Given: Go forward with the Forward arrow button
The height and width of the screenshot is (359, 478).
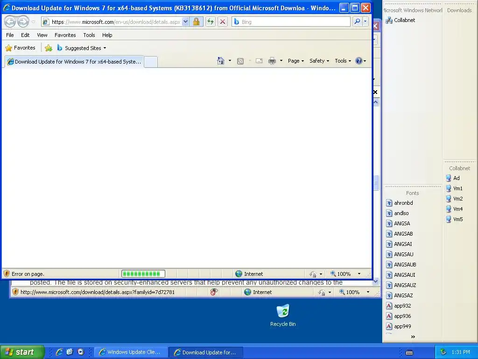Looking at the screenshot, I should (23, 22).
